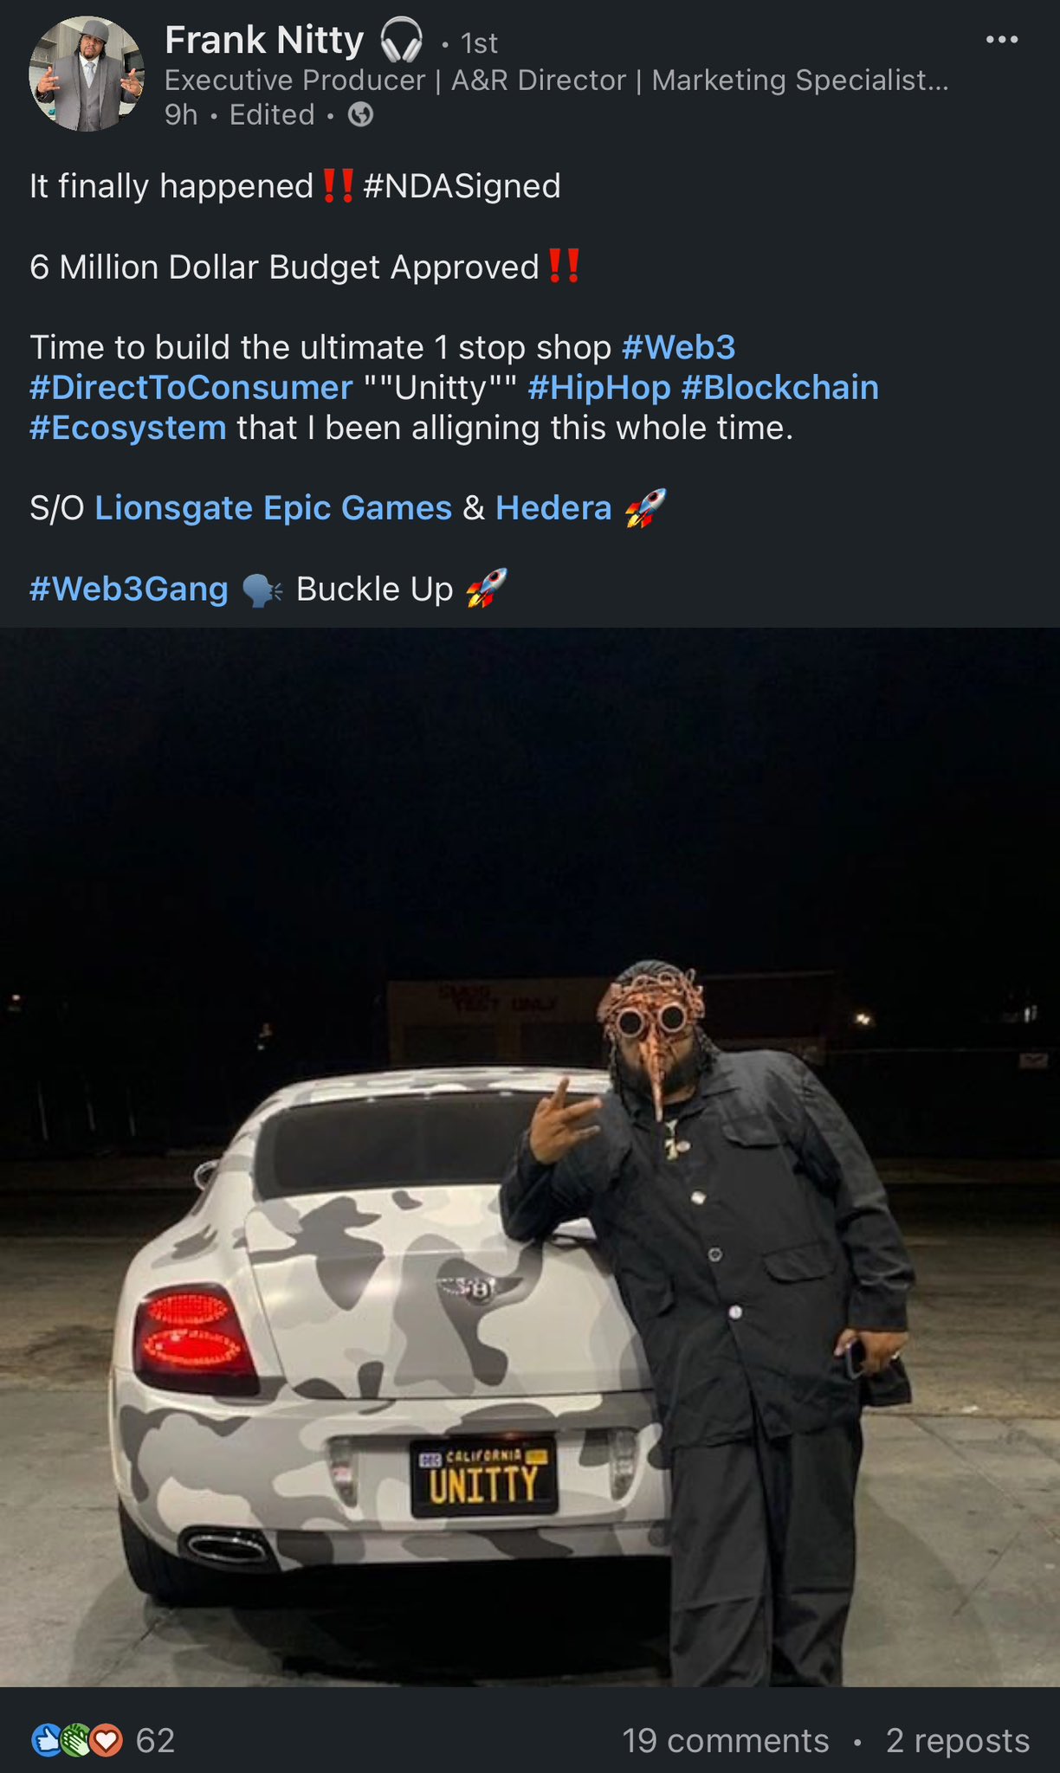
Task: Tap Frank Nitty's profile picture
Action: pos(86,74)
